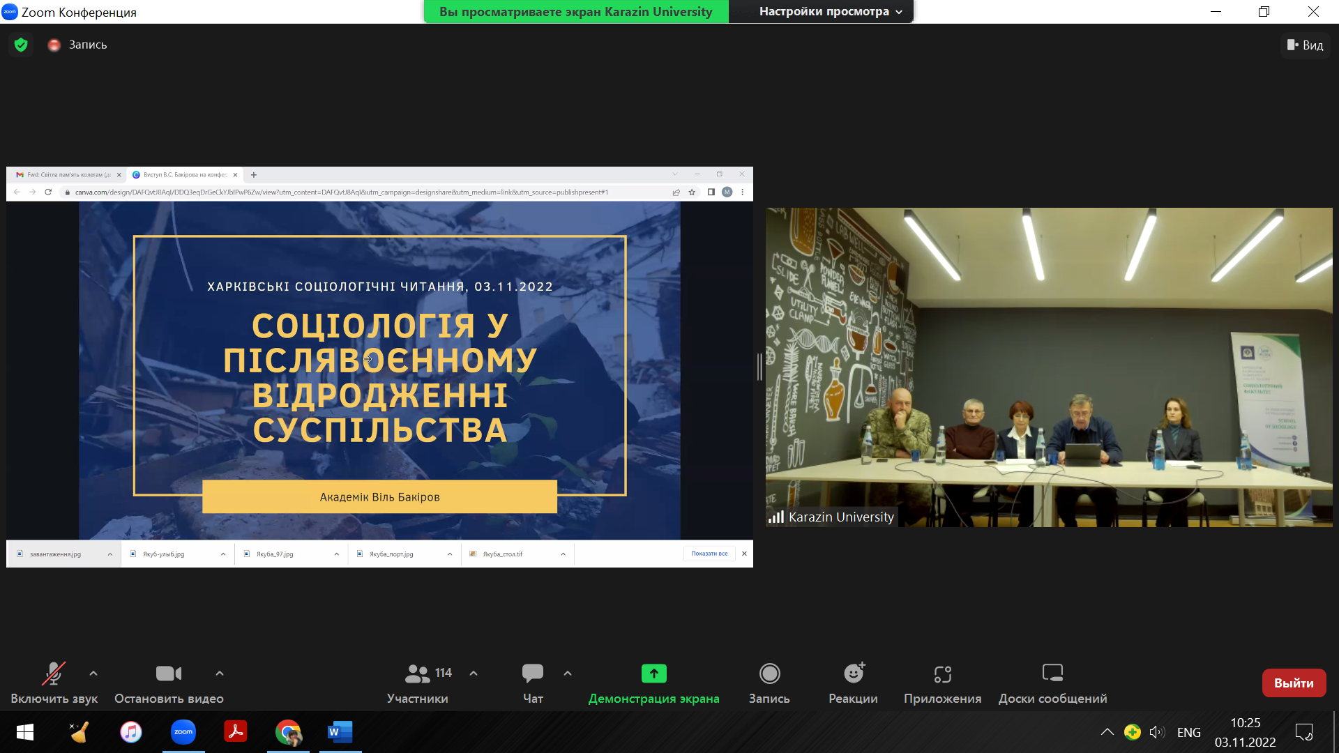Viewport: 1339px width, 753px height.
Task: Open the Participants list icon
Action: point(418,674)
